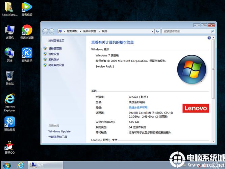Open 远程设置 link
Image resolution: width=225 pixels, height=169 pixels.
click(54, 54)
